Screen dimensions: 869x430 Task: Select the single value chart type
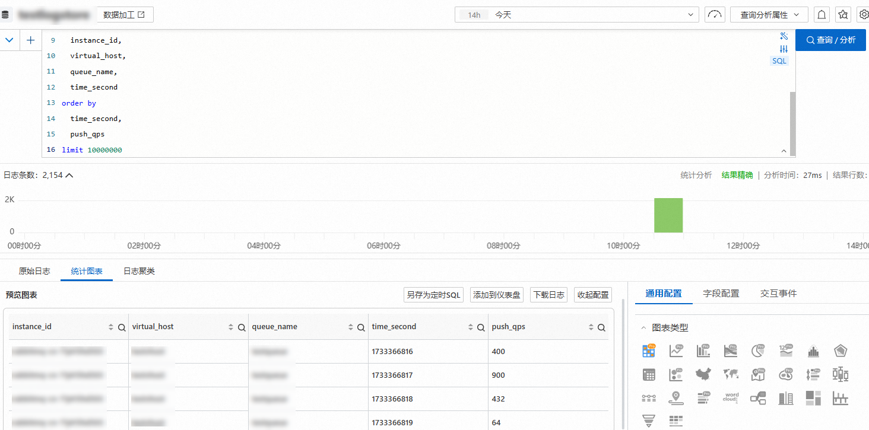(x=786, y=351)
